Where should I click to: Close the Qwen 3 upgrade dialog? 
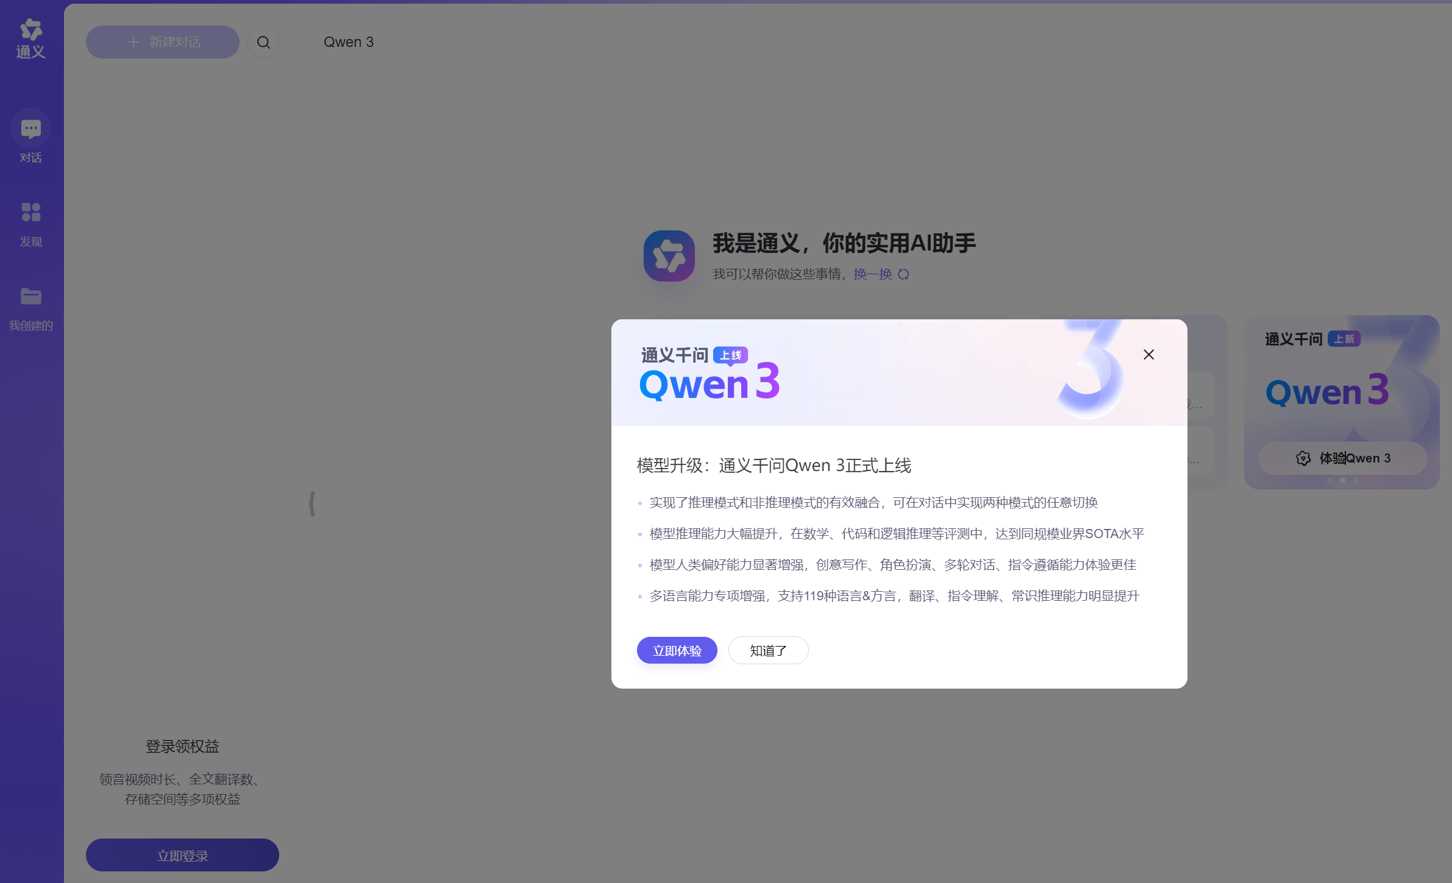click(x=1148, y=355)
